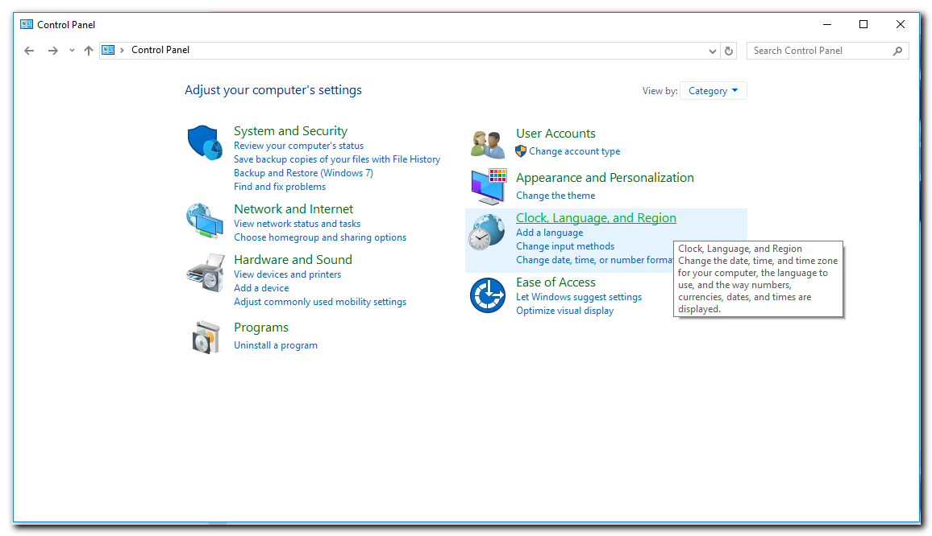The image size is (932, 536).
Task: Open View devices and printers link
Action: pos(287,274)
